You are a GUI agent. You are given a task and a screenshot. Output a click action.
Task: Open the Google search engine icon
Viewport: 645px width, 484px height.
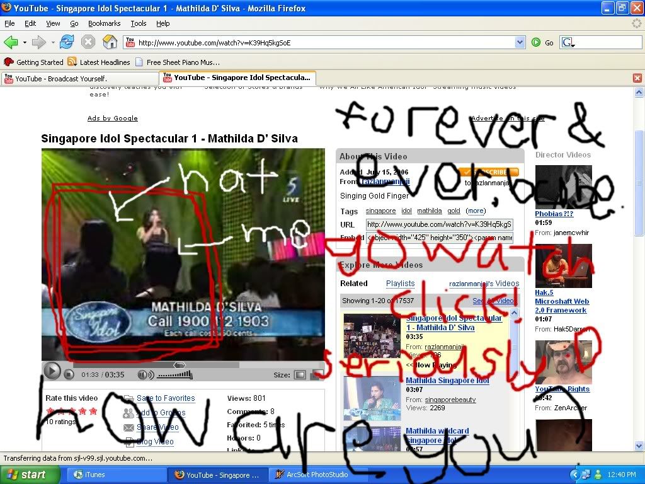568,42
